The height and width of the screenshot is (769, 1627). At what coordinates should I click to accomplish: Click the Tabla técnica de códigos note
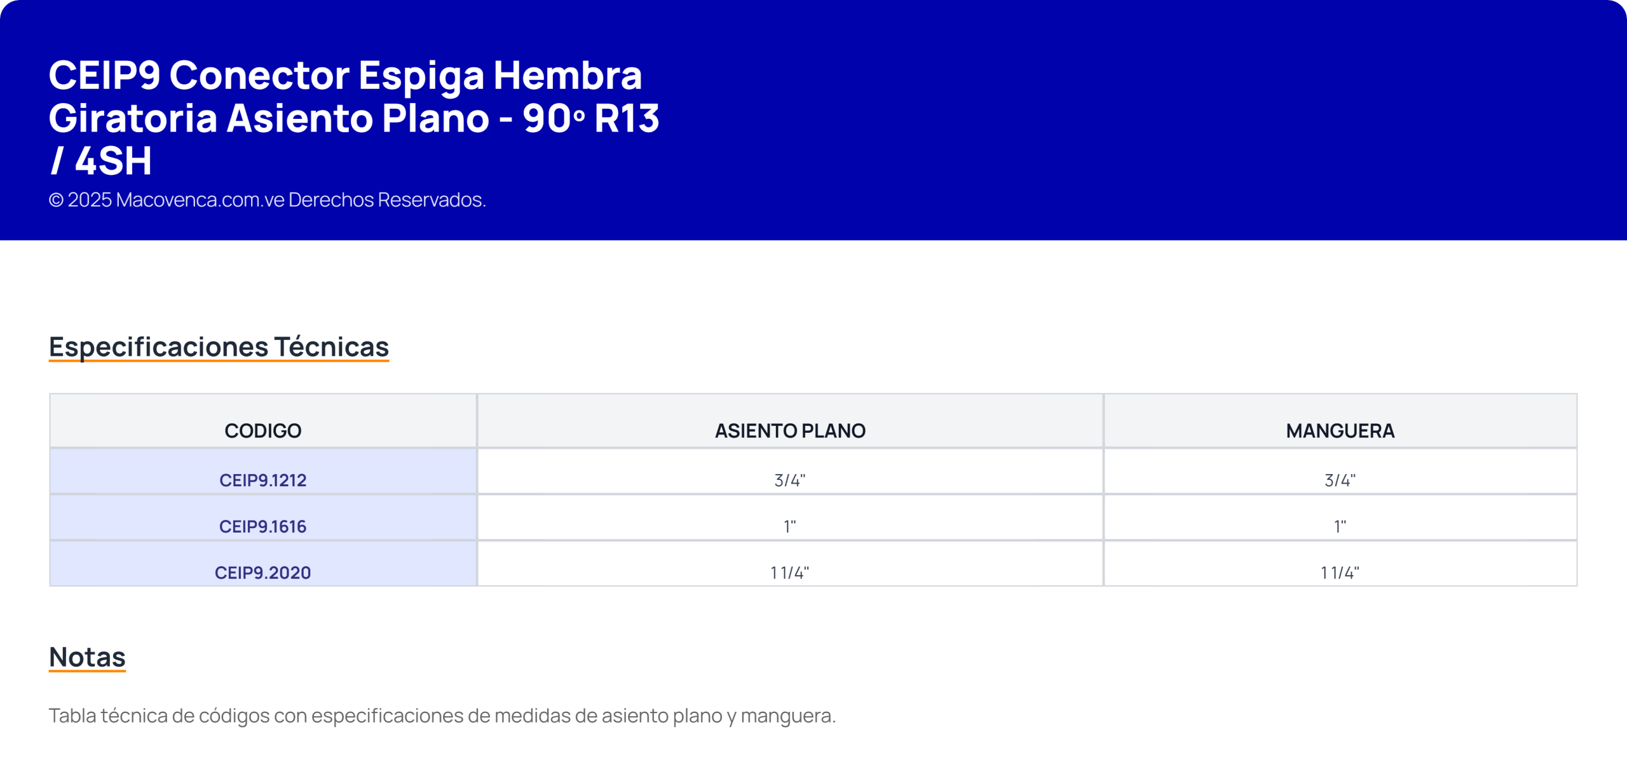(x=442, y=716)
